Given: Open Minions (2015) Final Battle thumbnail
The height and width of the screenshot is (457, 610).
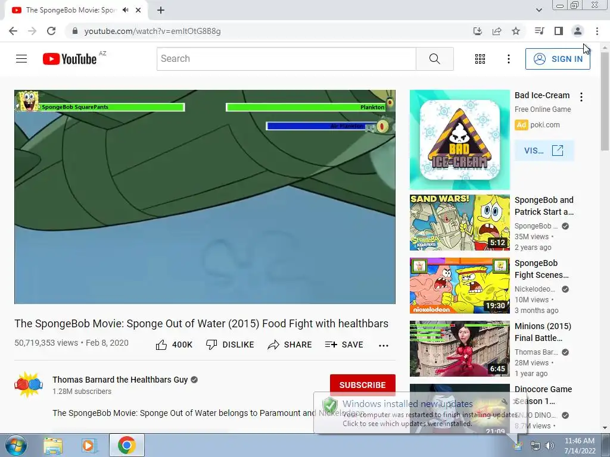Looking at the screenshot, I should coord(459,349).
